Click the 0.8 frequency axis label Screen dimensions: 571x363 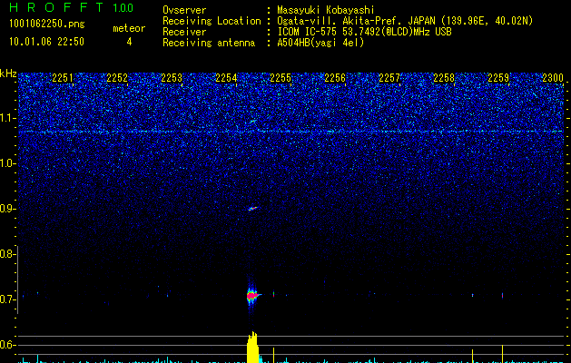tap(7, 254)
